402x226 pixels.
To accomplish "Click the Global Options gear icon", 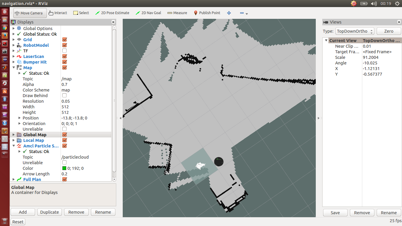I will pos(19,28).
